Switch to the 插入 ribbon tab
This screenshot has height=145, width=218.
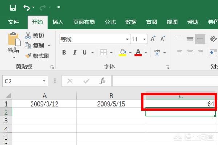pos(58,22)
